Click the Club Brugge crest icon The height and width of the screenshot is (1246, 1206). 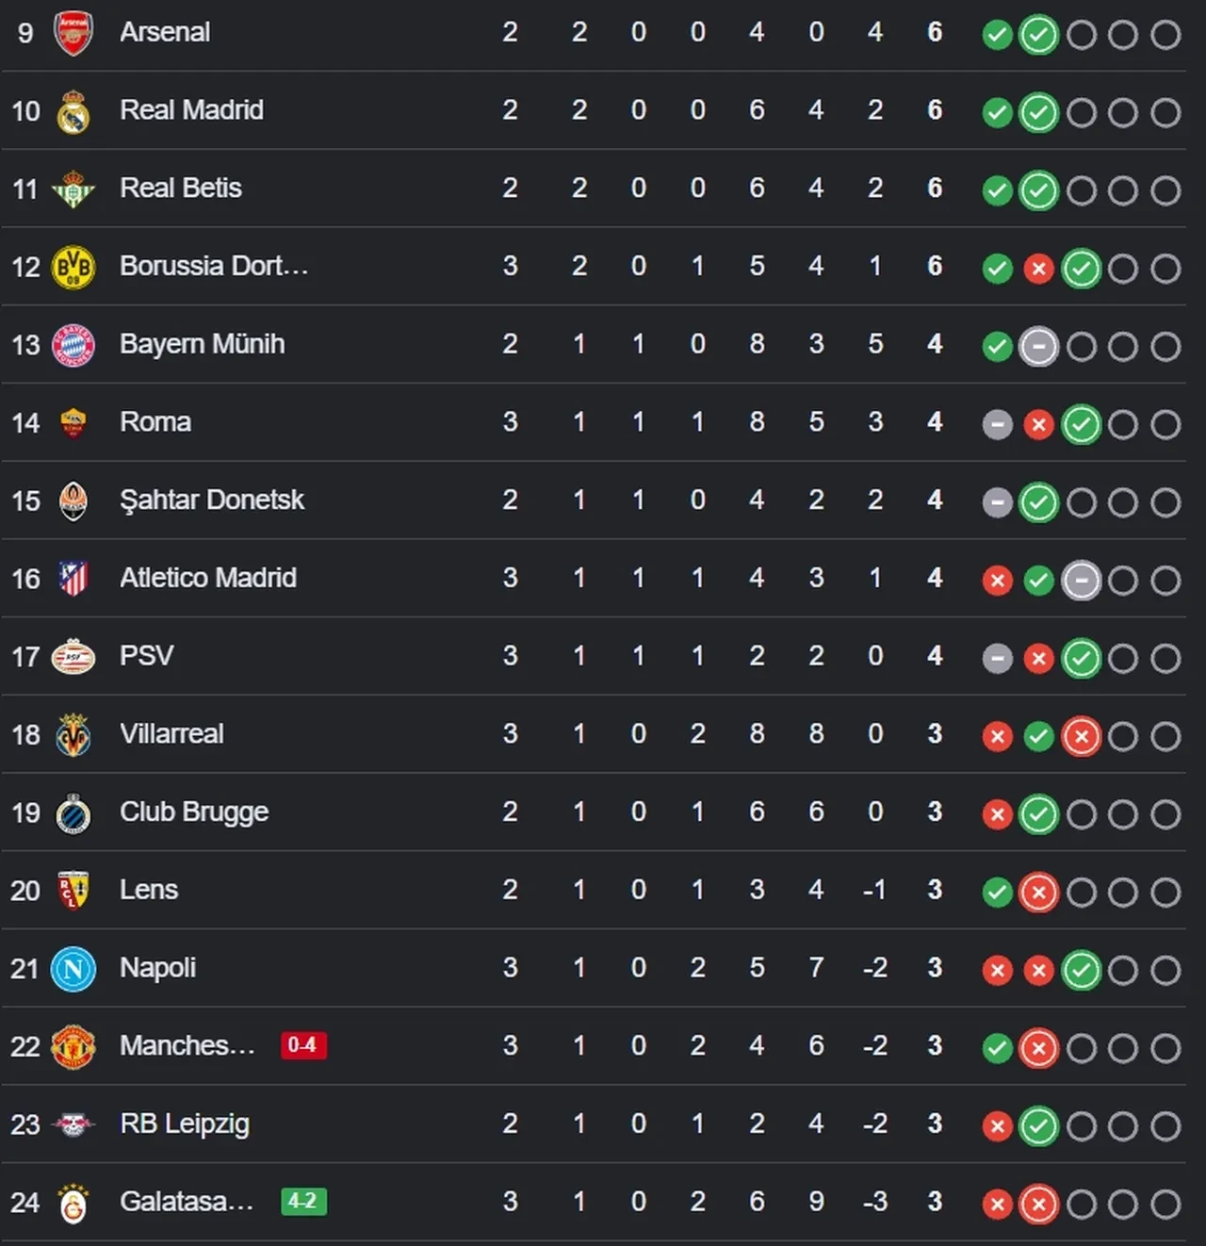[73, 813]
